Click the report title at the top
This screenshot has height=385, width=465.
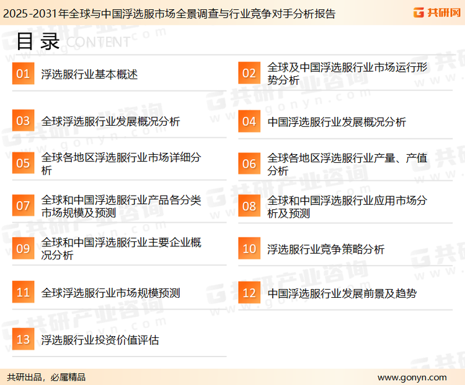(168, 13)
